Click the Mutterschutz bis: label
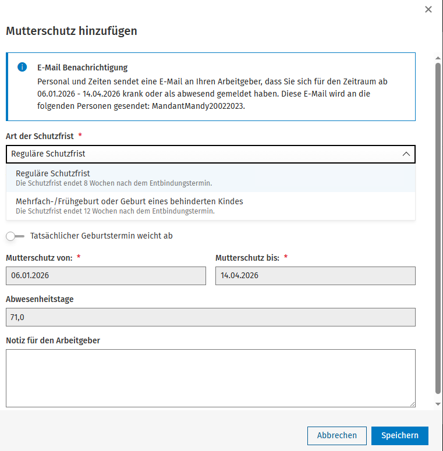The height and width of the screenshot is (451, 443). pos(247,258)
